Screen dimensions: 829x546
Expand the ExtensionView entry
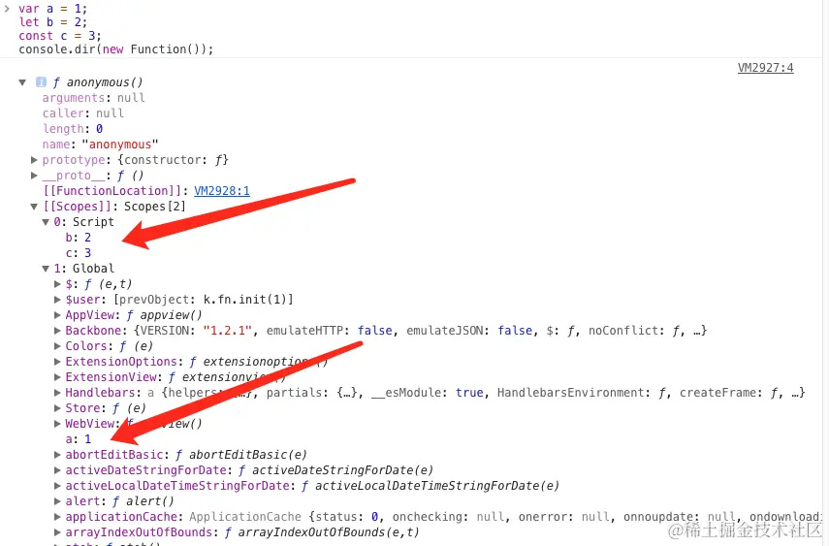57,377
